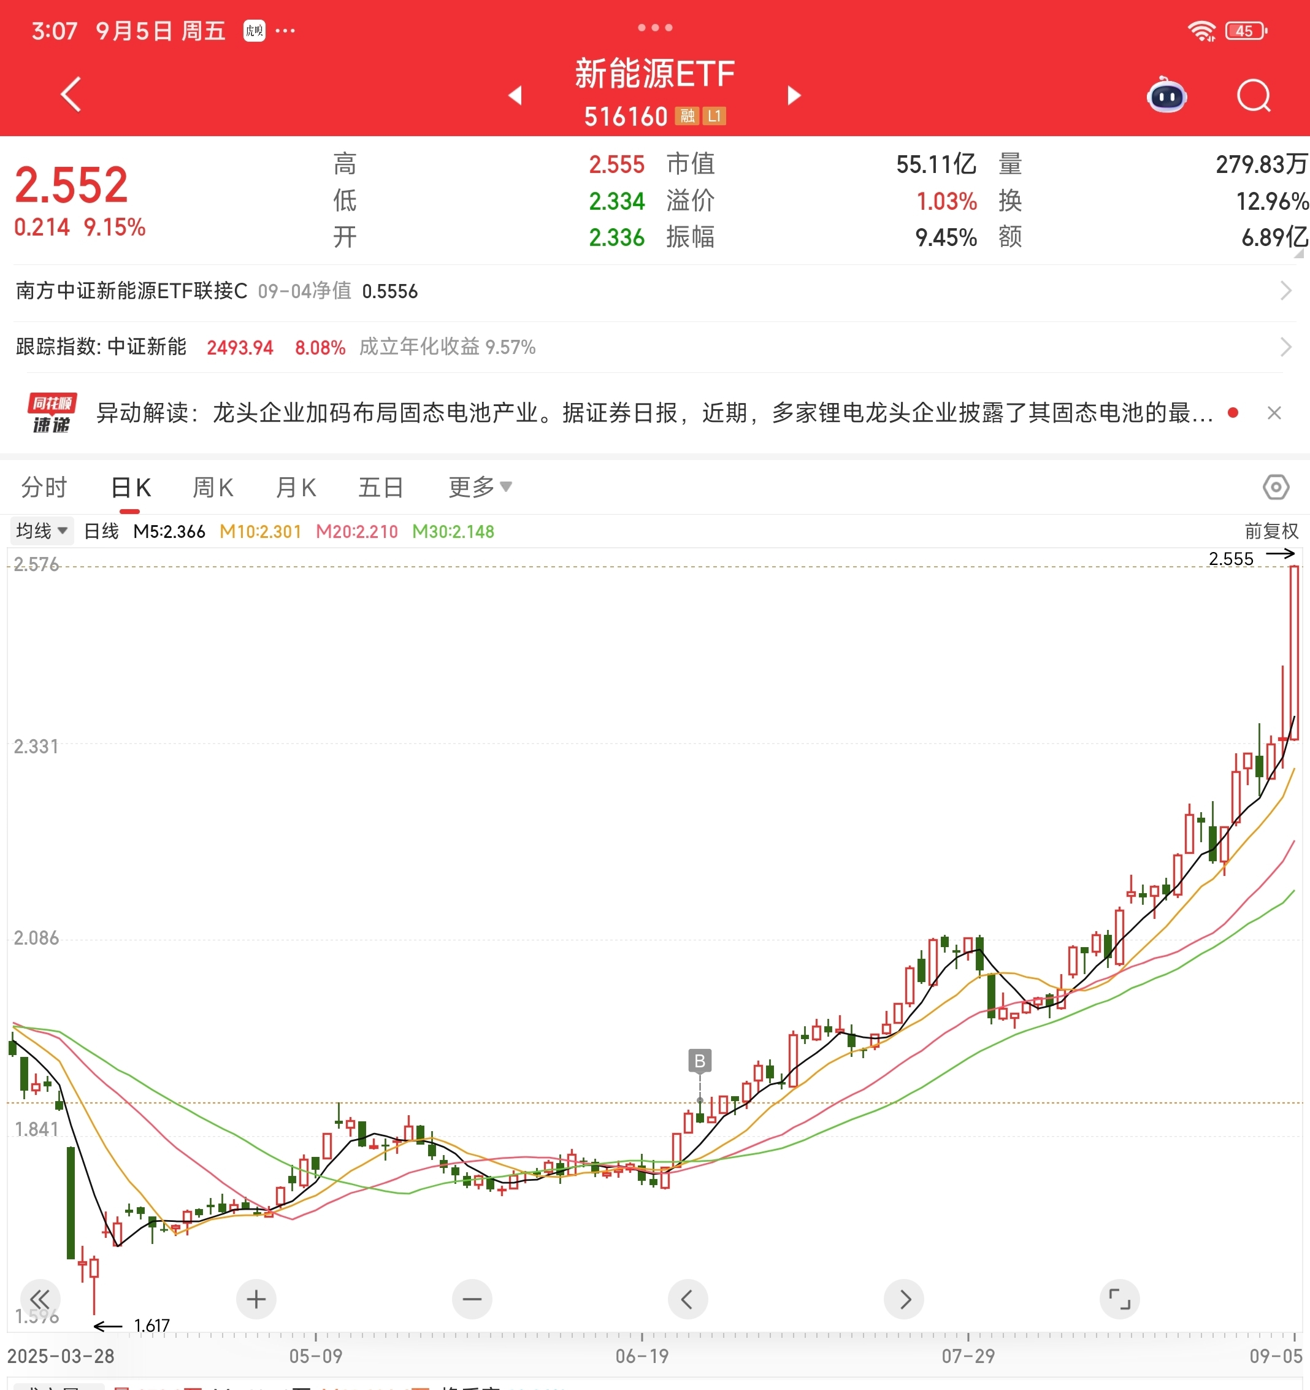Tap the 成立年化收益 9.57% text
Screen dimensions: 1310x1390
click(447, 347)
